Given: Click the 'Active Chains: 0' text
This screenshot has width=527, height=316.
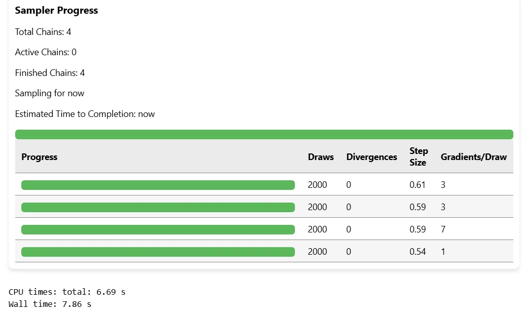Looking at the screenshot, I should [46, 52].
